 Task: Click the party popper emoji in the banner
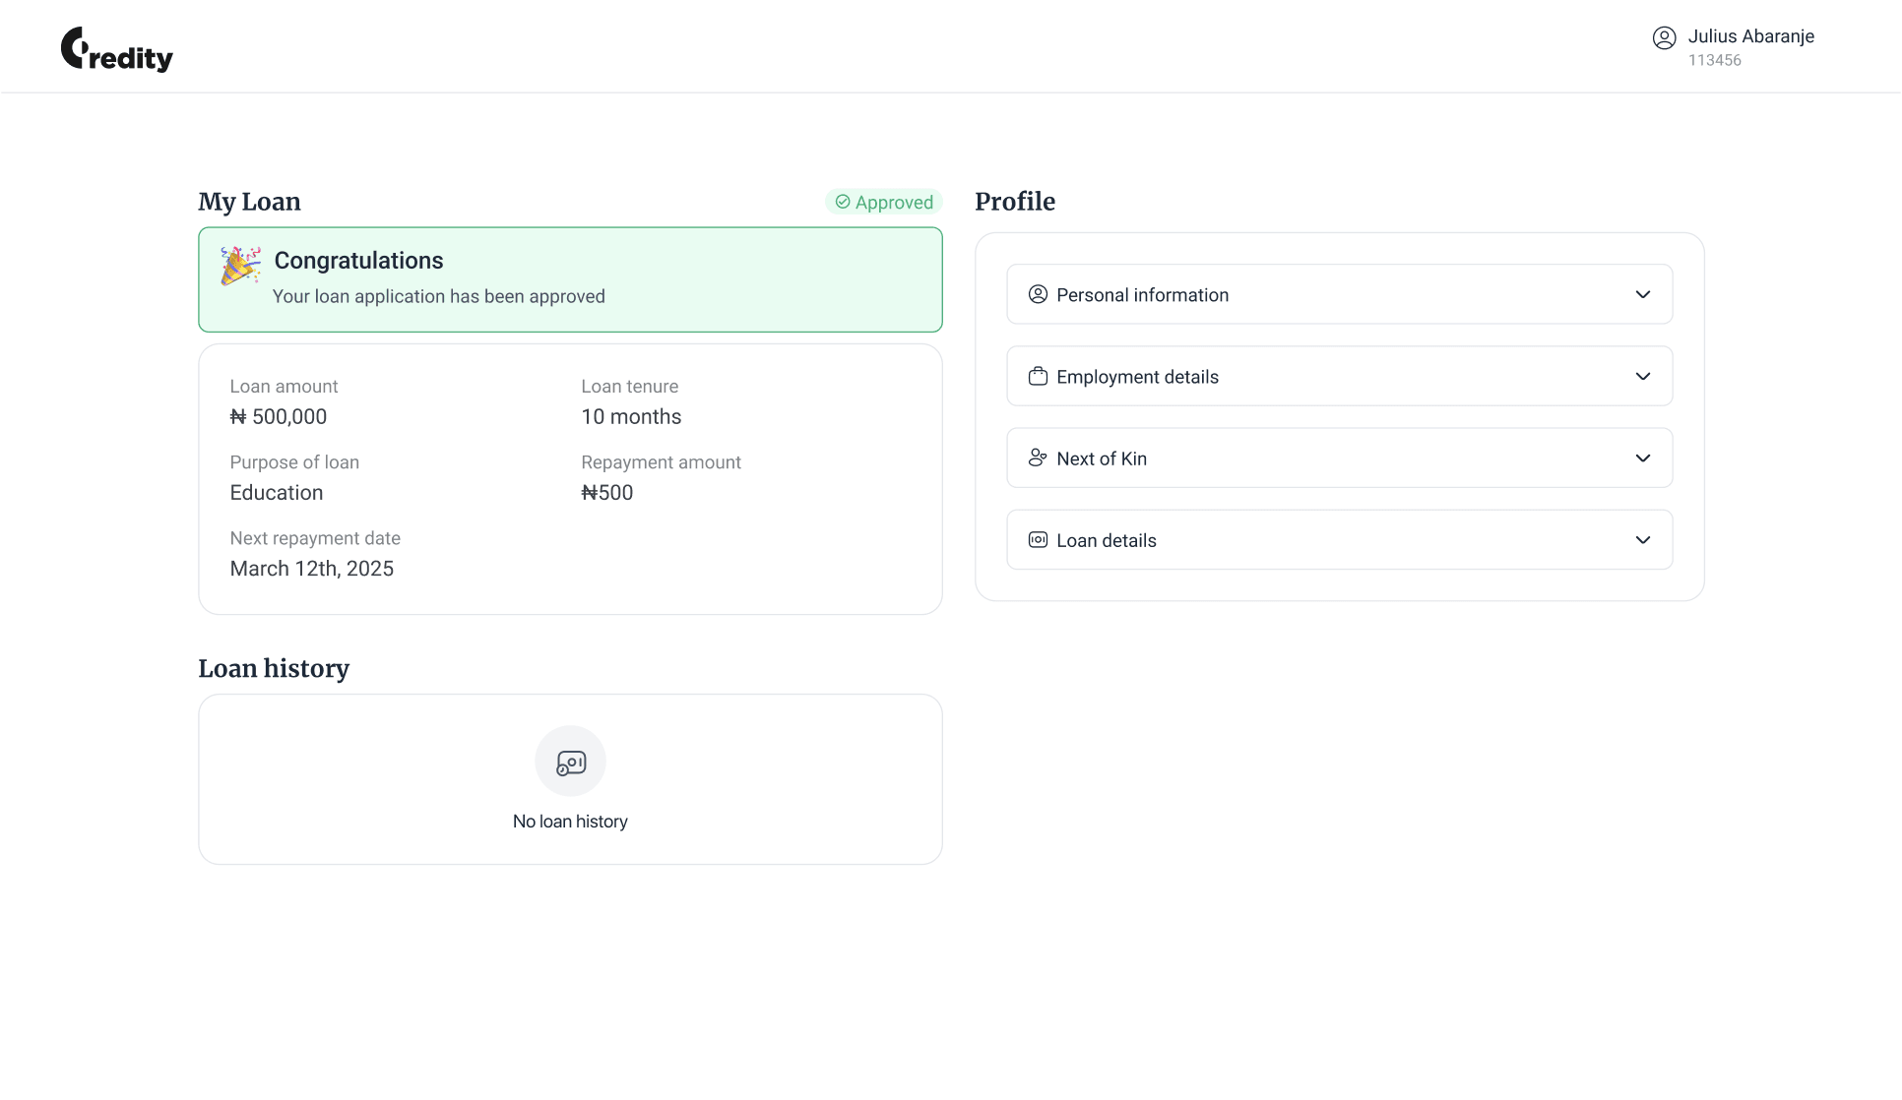coord(239,264)
